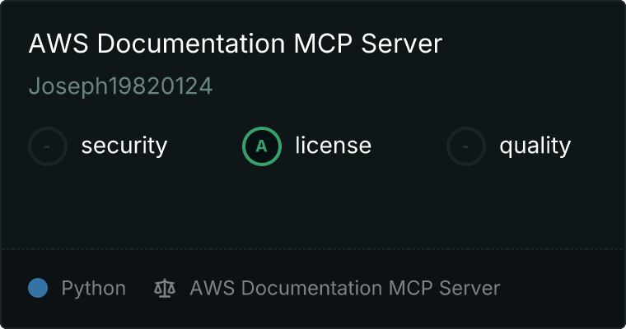Select the security label text
626x329 pixels.
pos(124,146)
